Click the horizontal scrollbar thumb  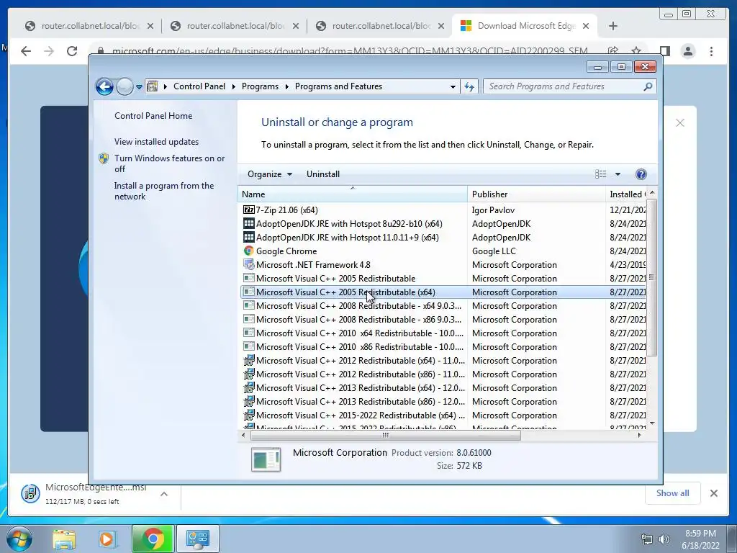386,435
